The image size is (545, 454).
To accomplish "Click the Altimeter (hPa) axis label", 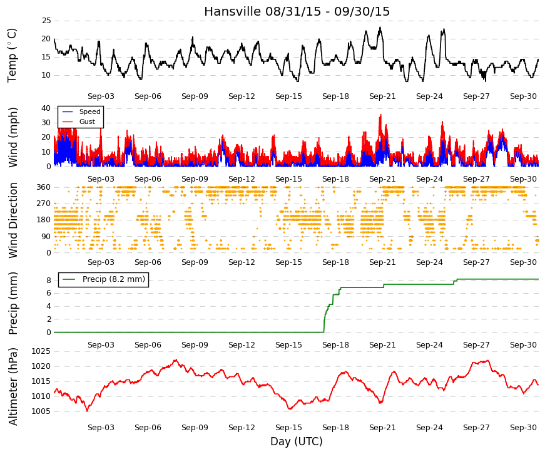I will [x=13, y=386].
